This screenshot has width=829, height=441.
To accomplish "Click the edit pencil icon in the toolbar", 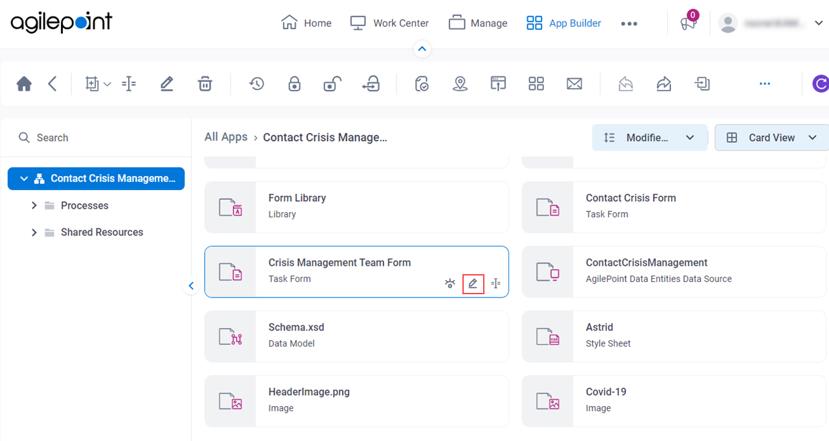I will [x=166, y=83].
